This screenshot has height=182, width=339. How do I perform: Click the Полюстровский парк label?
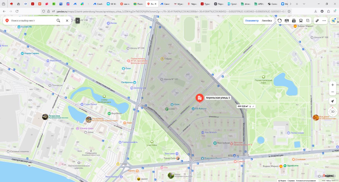[x=264, y=81]
